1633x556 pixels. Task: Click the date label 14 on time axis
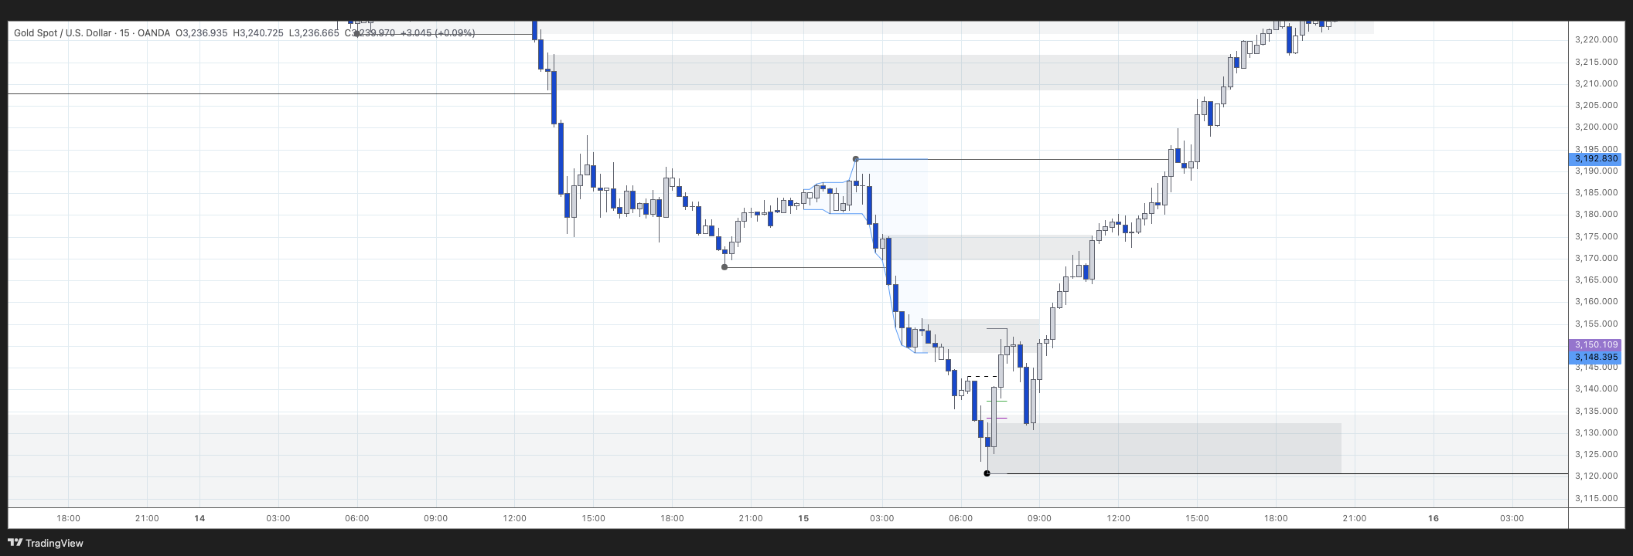[x=199, y=518]
